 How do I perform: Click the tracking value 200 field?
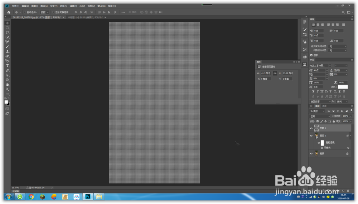[339, 74]
